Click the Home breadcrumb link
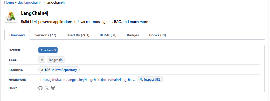 pos(9,2)
